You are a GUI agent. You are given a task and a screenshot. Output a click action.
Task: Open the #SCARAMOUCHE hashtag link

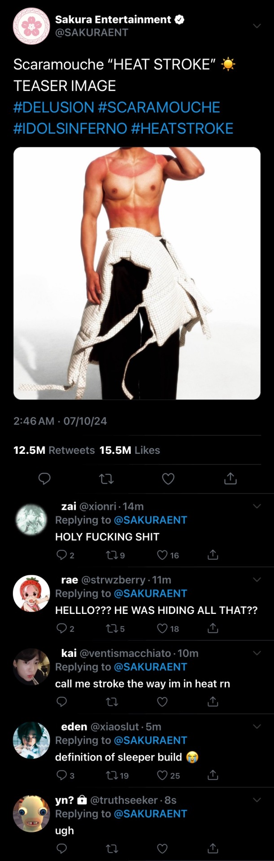(x=159, y=107)
